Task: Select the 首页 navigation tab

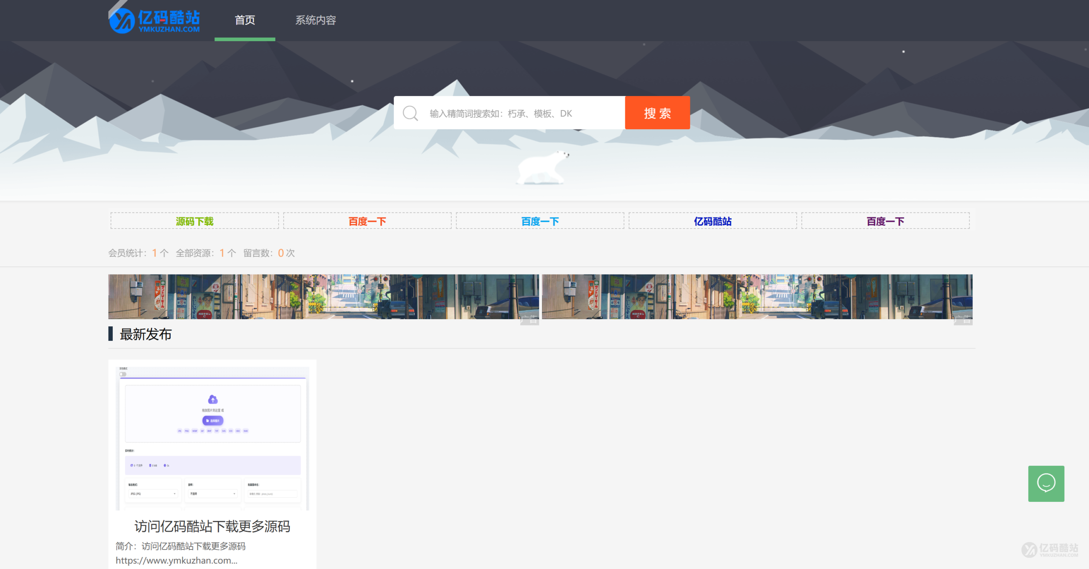Action: (x=245, y=20)
